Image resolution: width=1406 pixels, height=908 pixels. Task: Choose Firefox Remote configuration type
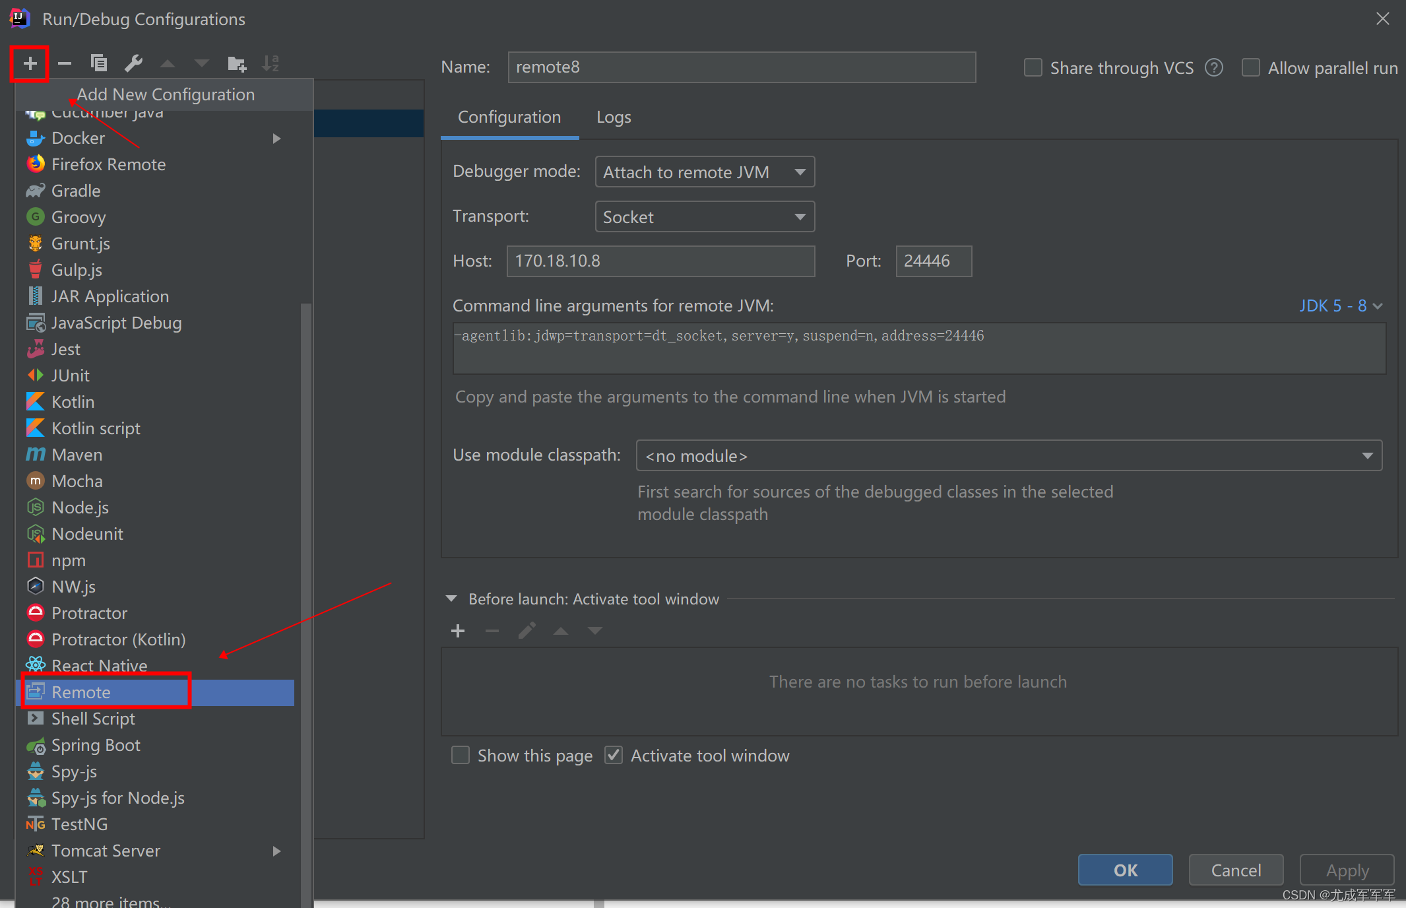click(x=154, y=164)
